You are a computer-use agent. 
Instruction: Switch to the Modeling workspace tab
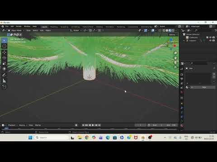54,27
